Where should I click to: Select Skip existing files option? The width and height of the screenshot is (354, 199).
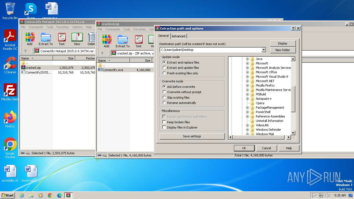click(x=176, y=98)
